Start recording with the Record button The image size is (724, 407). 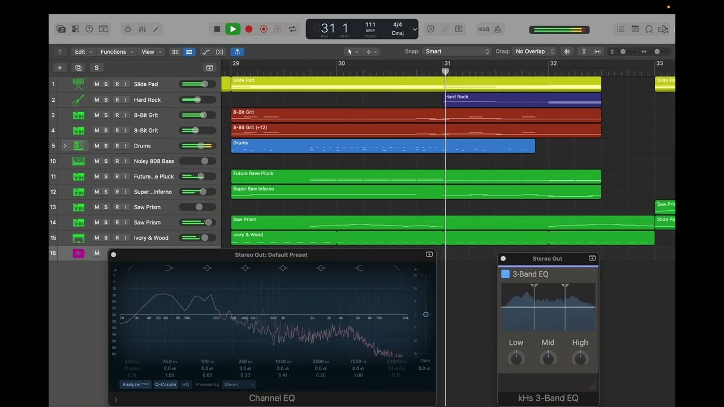(x=248, y=29)
